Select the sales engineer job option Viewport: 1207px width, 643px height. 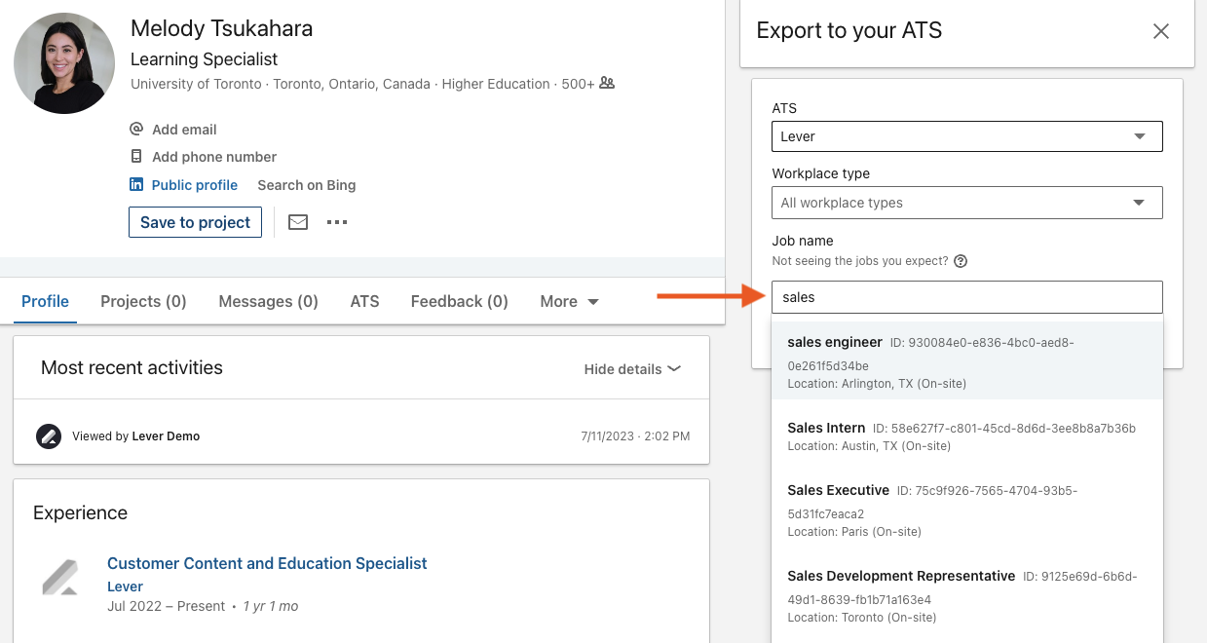pos(967,361)
